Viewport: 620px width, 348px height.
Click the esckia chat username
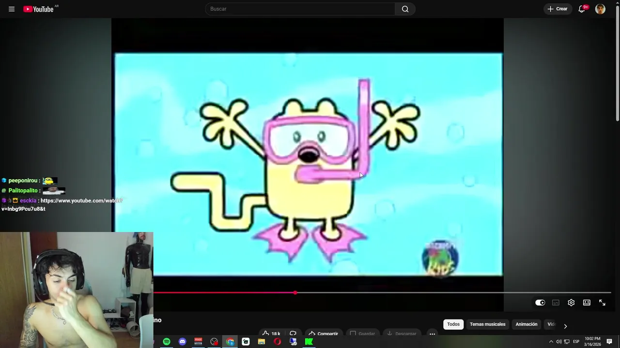(28, 201)
